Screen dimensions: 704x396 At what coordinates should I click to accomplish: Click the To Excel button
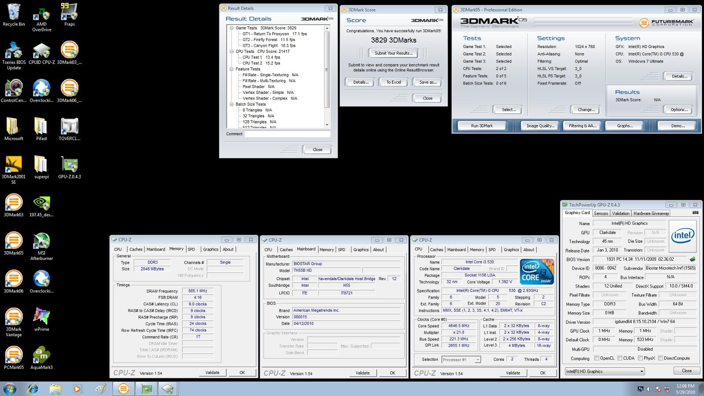coord(394,82)
